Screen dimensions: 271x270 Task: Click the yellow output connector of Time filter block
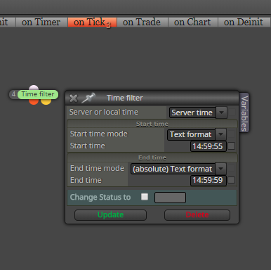(46, 102)
